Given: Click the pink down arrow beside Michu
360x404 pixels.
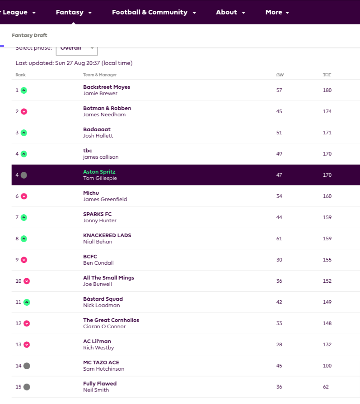Looking at the screenshot, I should pos(24,196).
